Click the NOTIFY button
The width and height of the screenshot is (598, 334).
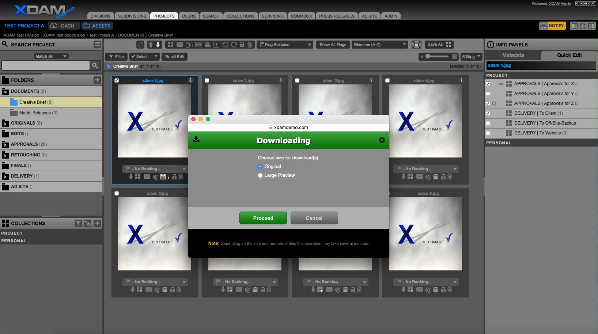click(552, 26)
